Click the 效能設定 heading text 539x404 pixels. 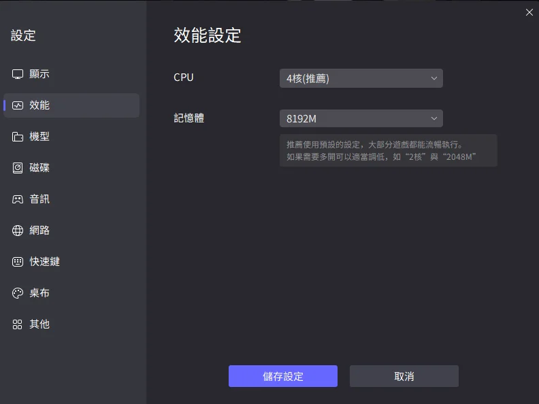coord(208,35)
